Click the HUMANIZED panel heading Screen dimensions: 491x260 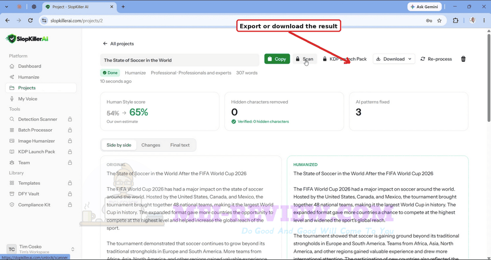(x=305, y=165)
